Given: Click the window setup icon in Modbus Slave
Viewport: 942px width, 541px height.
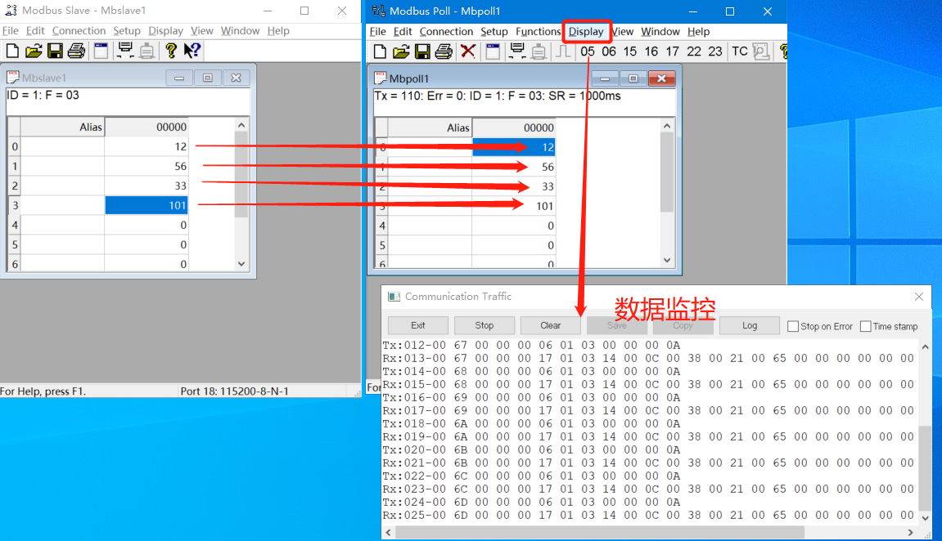Looking at the screenshot, I should click(101, 51).
